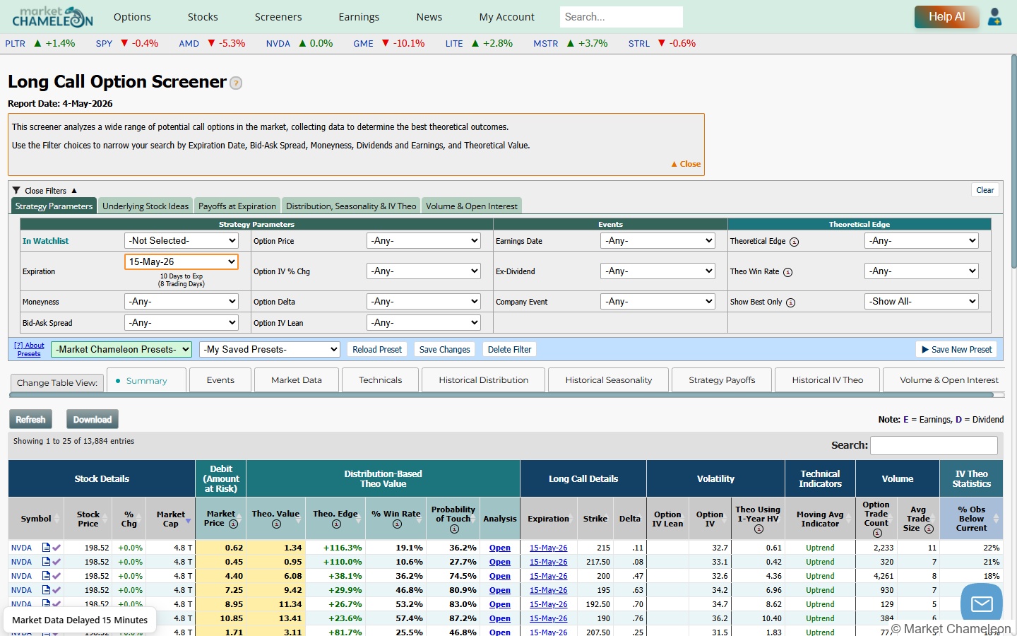Click the Save New Preset button
This screenshot has height=636, width=1017.
[x=956, y=350]
